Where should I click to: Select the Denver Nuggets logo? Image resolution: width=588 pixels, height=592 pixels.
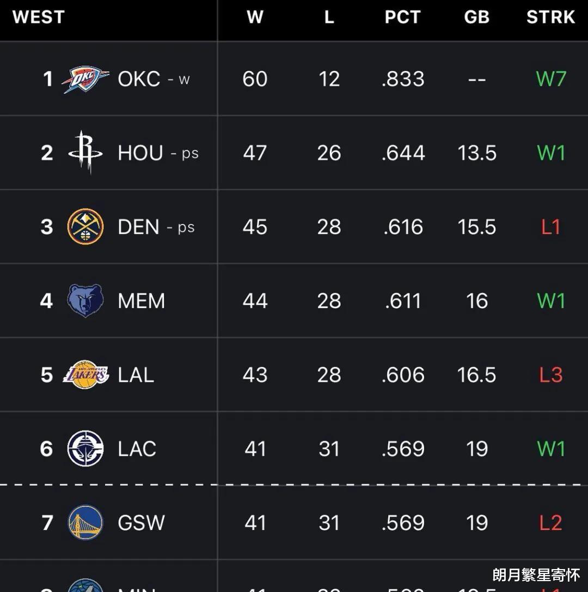(x=85, y=227)
